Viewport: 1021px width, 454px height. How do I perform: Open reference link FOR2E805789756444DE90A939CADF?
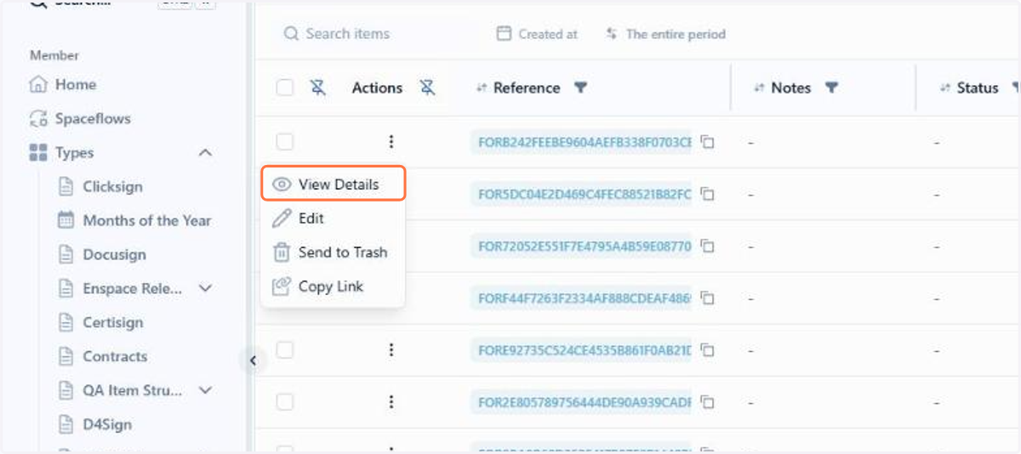583,402
